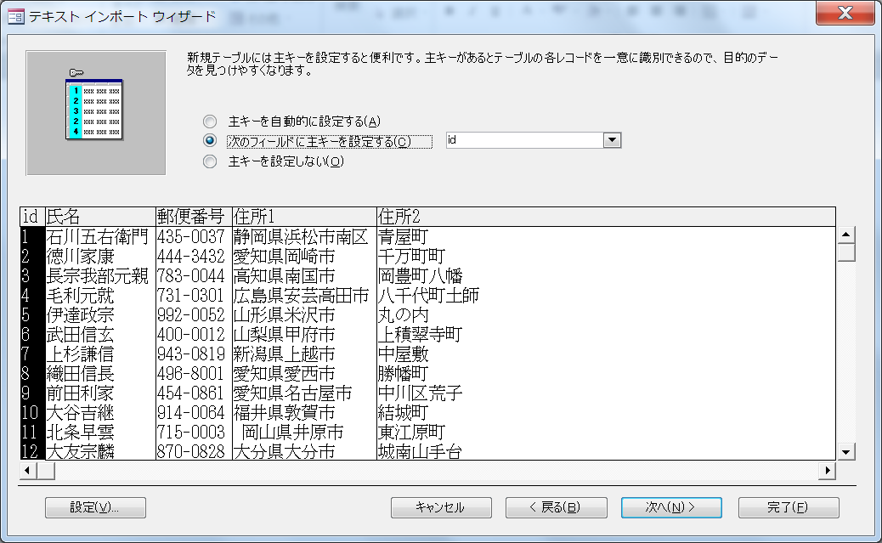Click the 設定(V)... button
The image size is (882, 543).
(x=95, y=507)
